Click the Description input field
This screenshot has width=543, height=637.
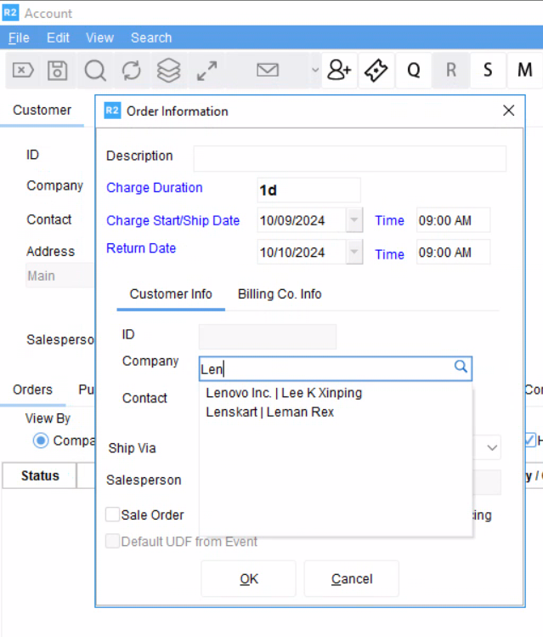(349, 158)
